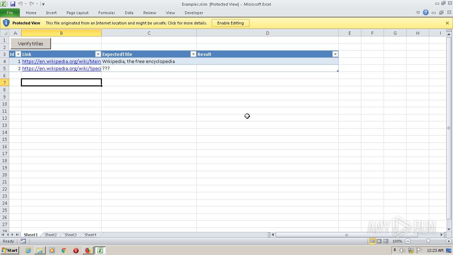Click the Enable Editing button

230,23
